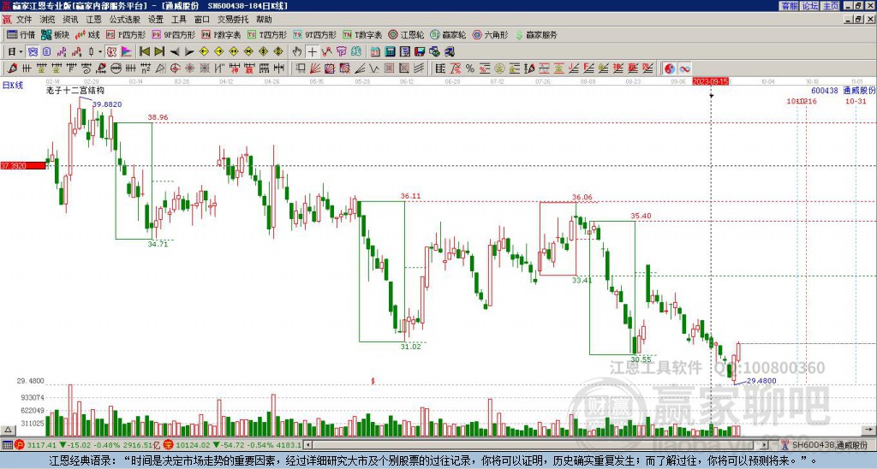Switch to the K线 chart view
Viewport: 877px width, 469px height.
[87, 34]
